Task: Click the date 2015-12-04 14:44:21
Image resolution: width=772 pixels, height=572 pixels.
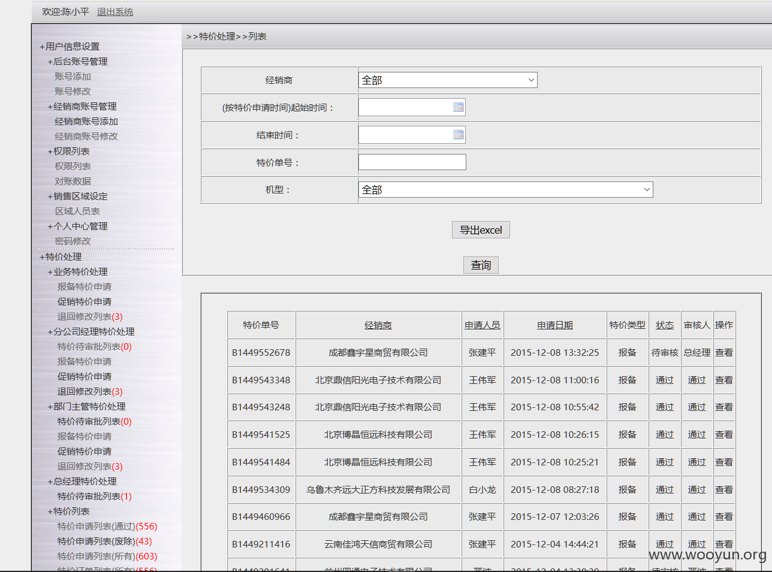Action: point(555,544)
